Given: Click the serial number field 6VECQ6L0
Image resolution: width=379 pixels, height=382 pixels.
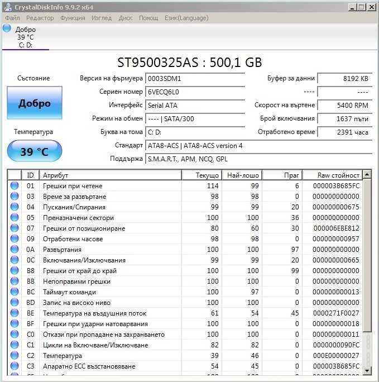Looking at the screenshot, I should (195, 92).
